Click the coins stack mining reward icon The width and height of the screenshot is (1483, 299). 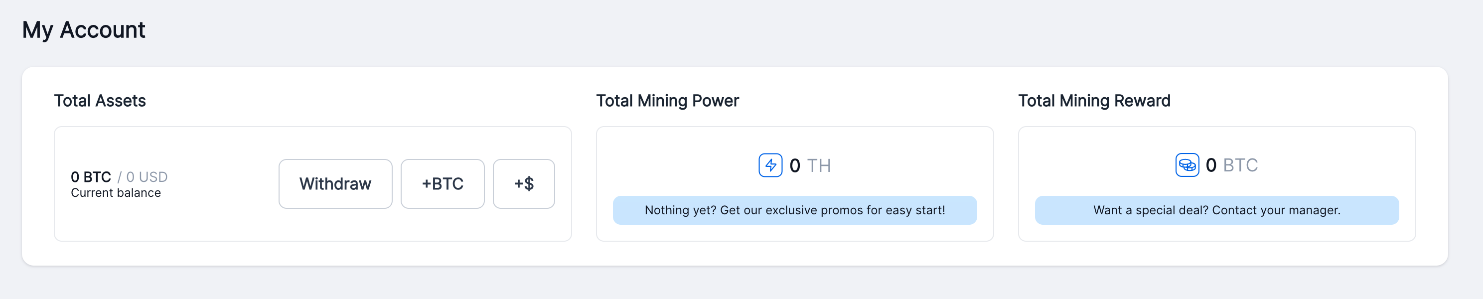1187,165
